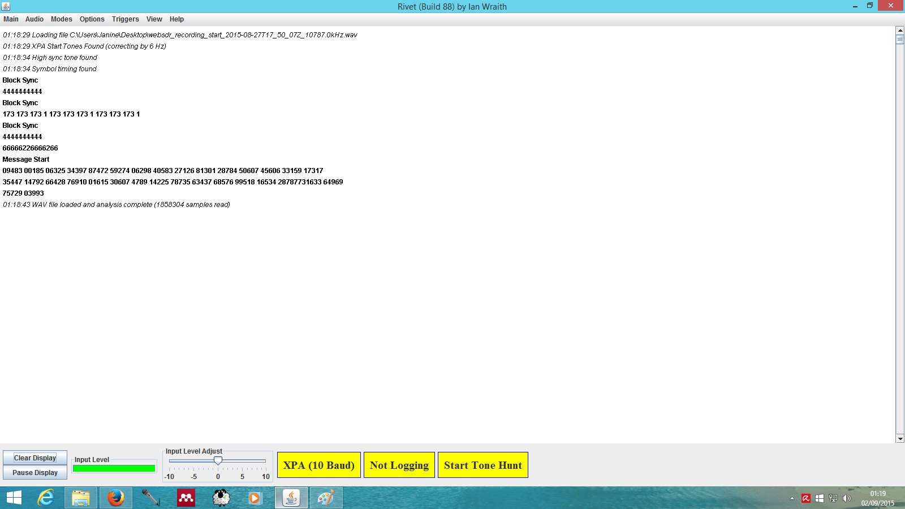The height and width of the screenshot is (509, 905).
Task: Click the XPA (10 Baud) mode button
Action: pos(318,465)
